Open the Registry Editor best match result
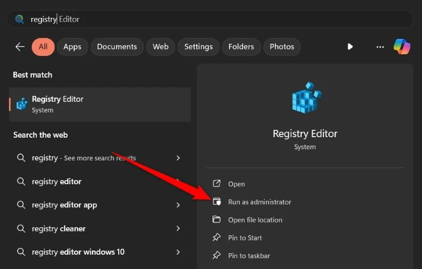Screen dimensions: 422x269 click(100, 104)
